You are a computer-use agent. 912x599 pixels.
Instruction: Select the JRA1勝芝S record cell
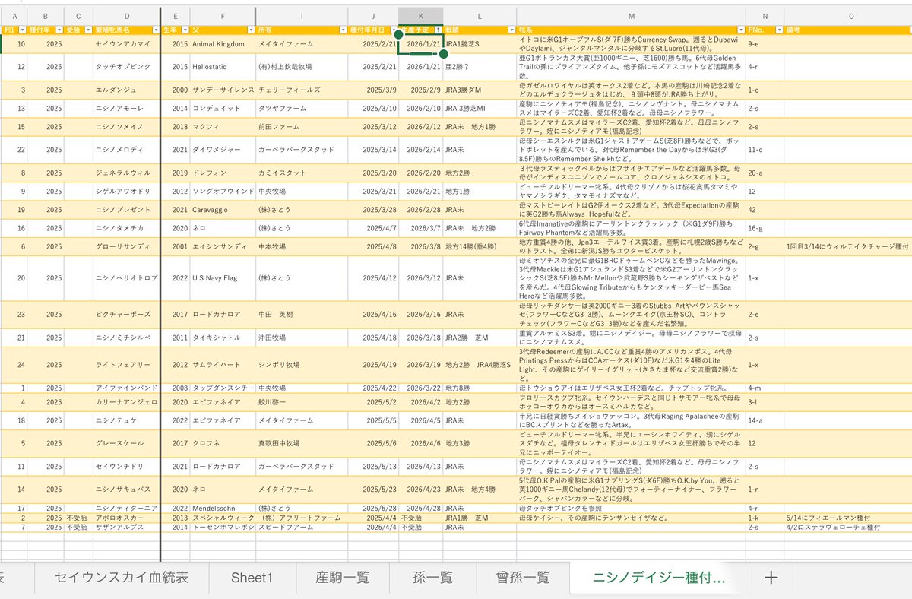point(480,44)
